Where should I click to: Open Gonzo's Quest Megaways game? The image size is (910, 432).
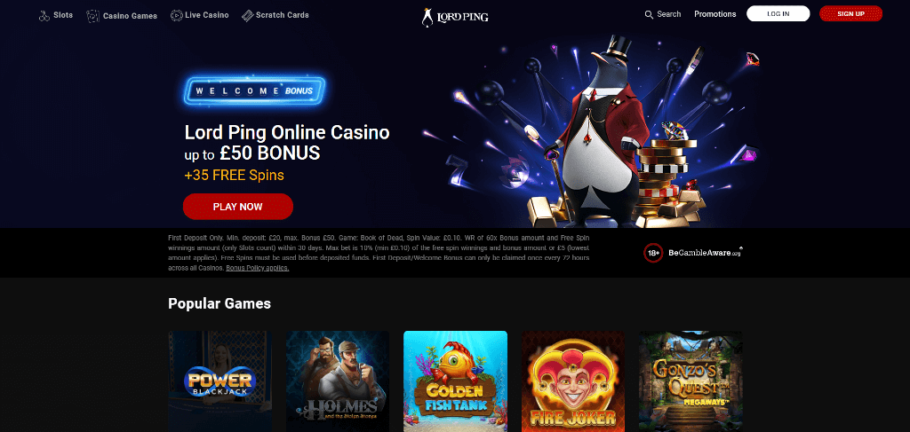[x=690, y=381]
